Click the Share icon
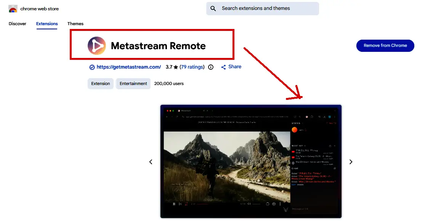The image size is (433, 223). tap(224, 67)
